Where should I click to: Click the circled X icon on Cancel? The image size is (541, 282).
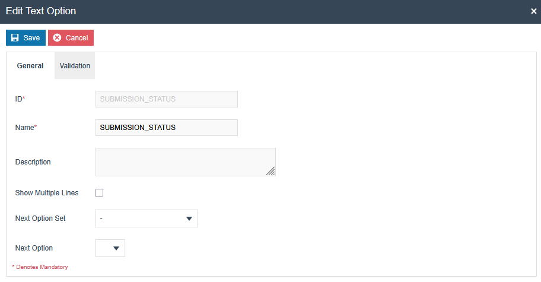(x=58, y=38)
